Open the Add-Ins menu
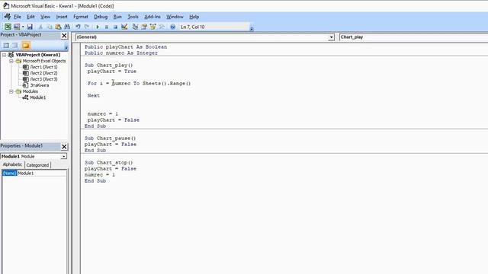This screenshot has width=488, height=274. click(152, 17)
